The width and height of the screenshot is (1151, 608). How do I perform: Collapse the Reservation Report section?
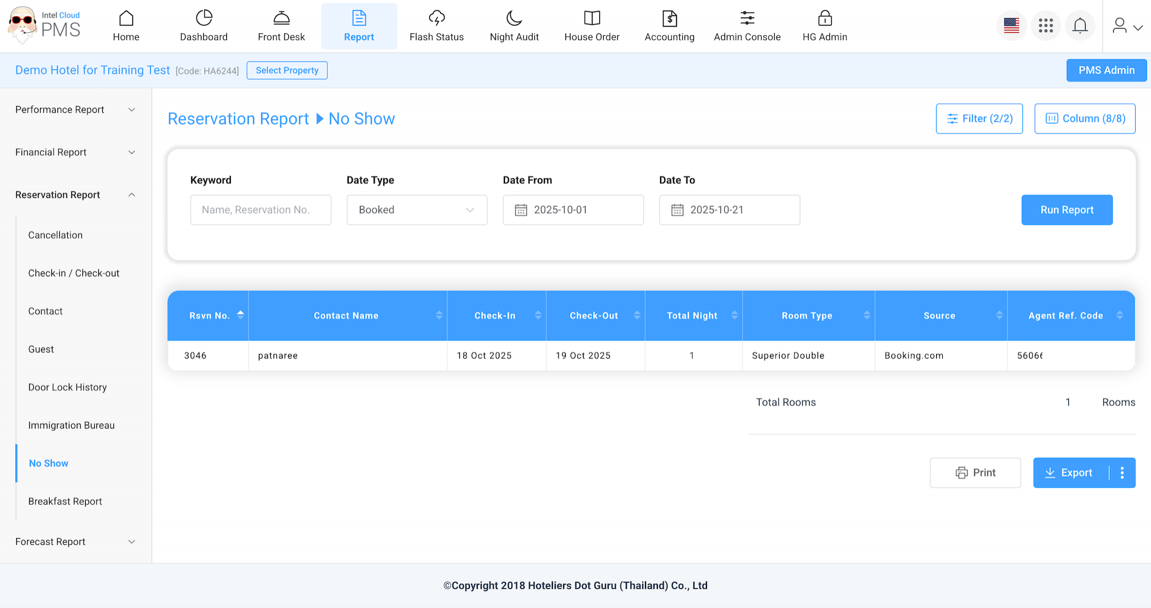pyautogui.click(x=76, y=194)
